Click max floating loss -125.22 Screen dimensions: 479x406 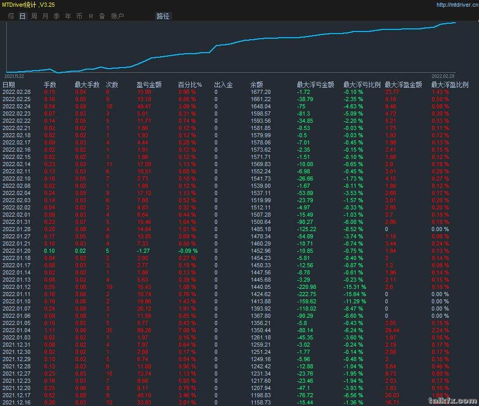[306, 230]
